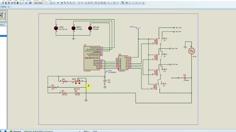The height and width of the screenshot is (132, 236).
Task: Click the schematic overview thumbnail
Action: 3,16
